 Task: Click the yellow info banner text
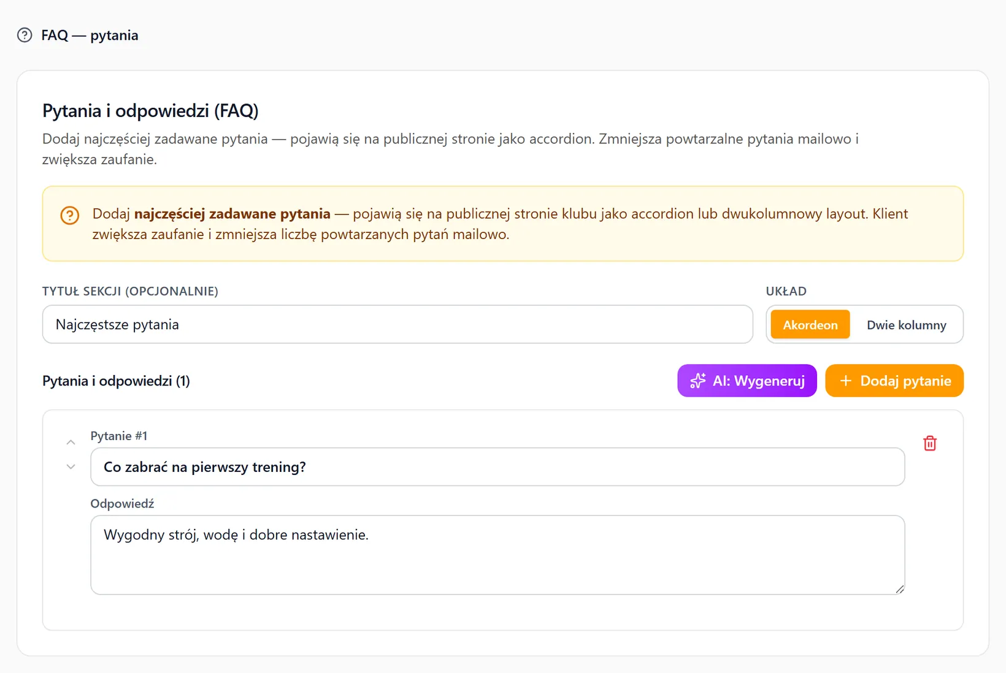(500, 224)
